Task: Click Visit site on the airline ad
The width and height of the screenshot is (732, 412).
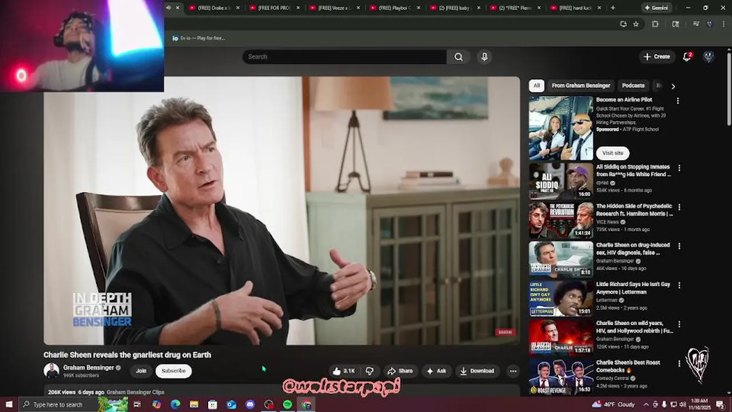Action: 612,153
